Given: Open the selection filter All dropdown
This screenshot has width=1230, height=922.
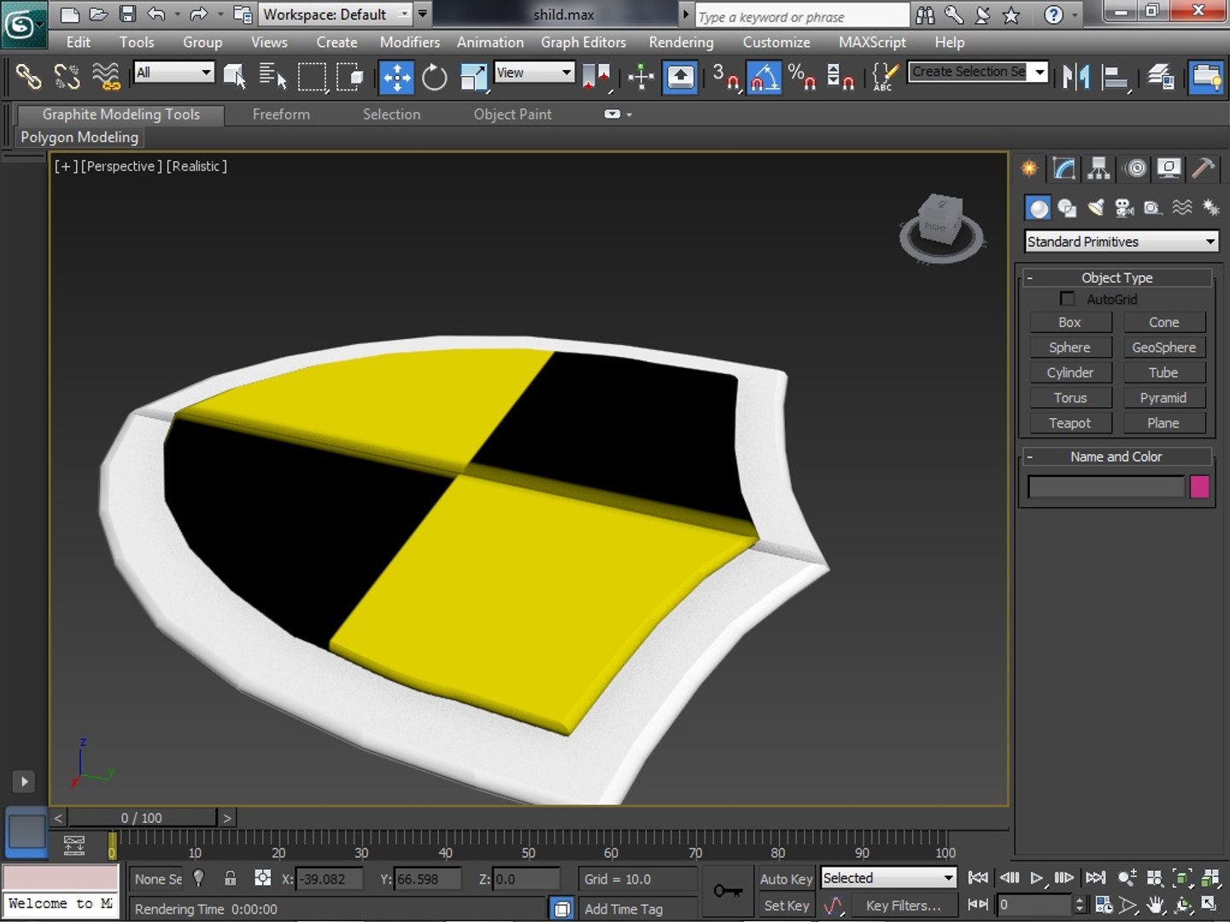Looking at the screenshot, I should pyautogui.click(x=174, y=73).
